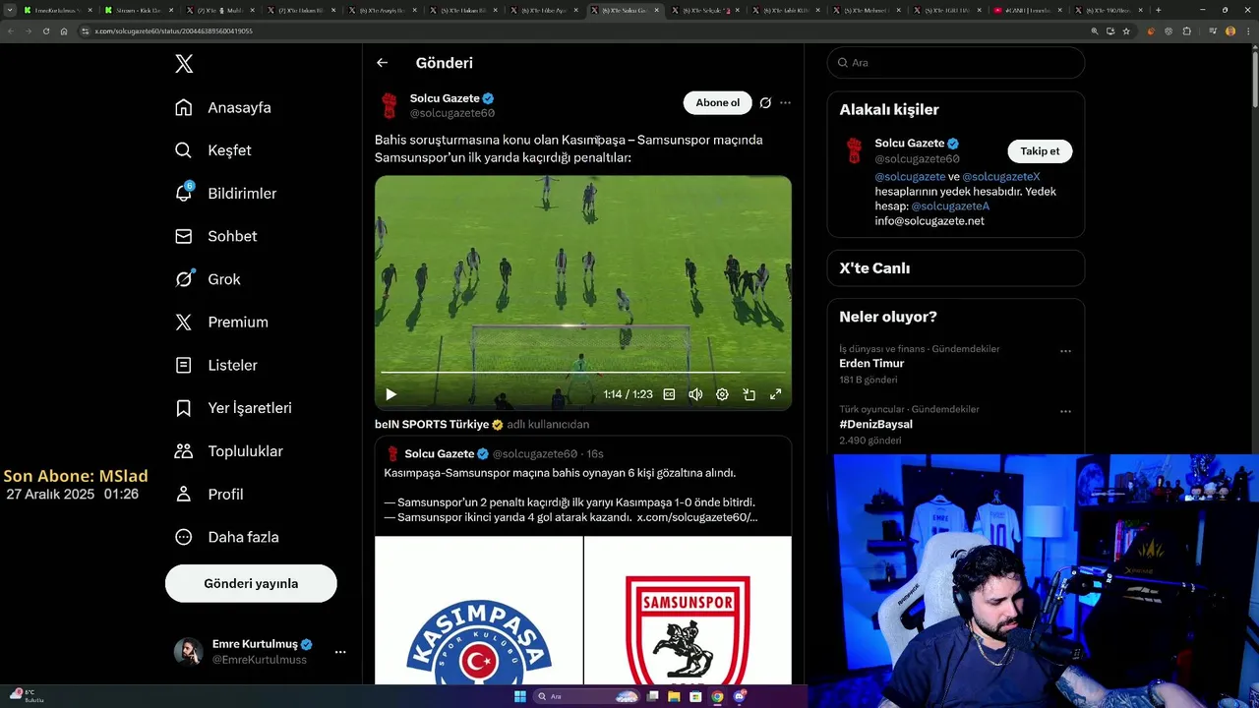Screen dimensions: 1259x708
Task: Open #DenizBaysal trending topic
Action: click(x=875, y=425)
